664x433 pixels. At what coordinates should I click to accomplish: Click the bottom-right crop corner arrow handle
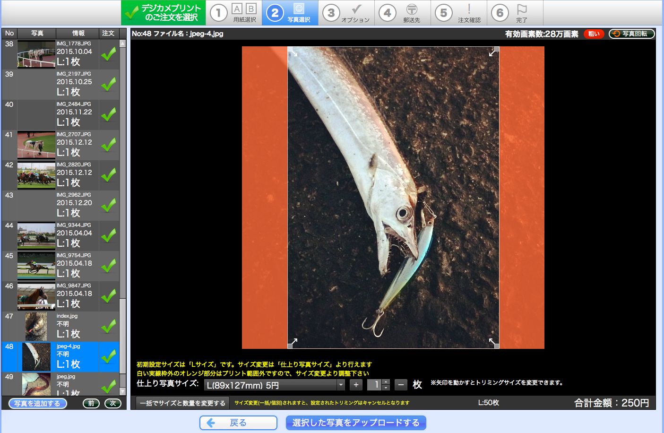tap(493, 343)
